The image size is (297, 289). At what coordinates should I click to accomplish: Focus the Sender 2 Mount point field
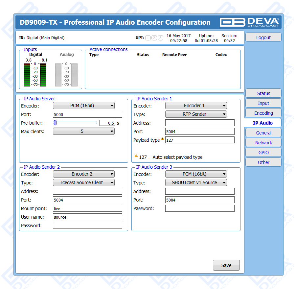87,208
